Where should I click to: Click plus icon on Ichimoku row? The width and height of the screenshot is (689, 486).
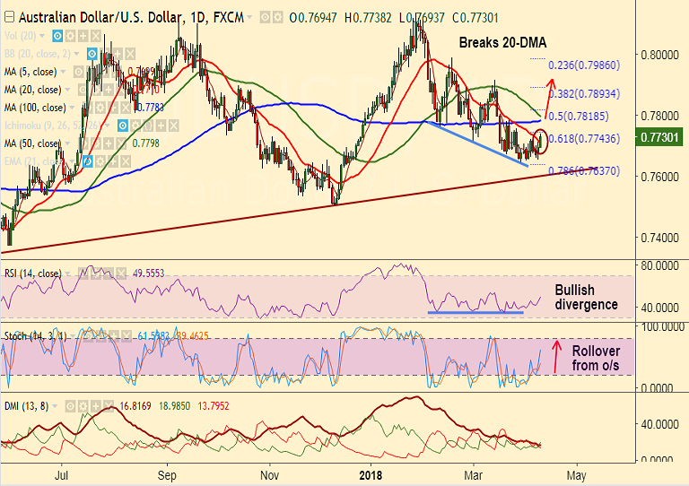point(161,126)
